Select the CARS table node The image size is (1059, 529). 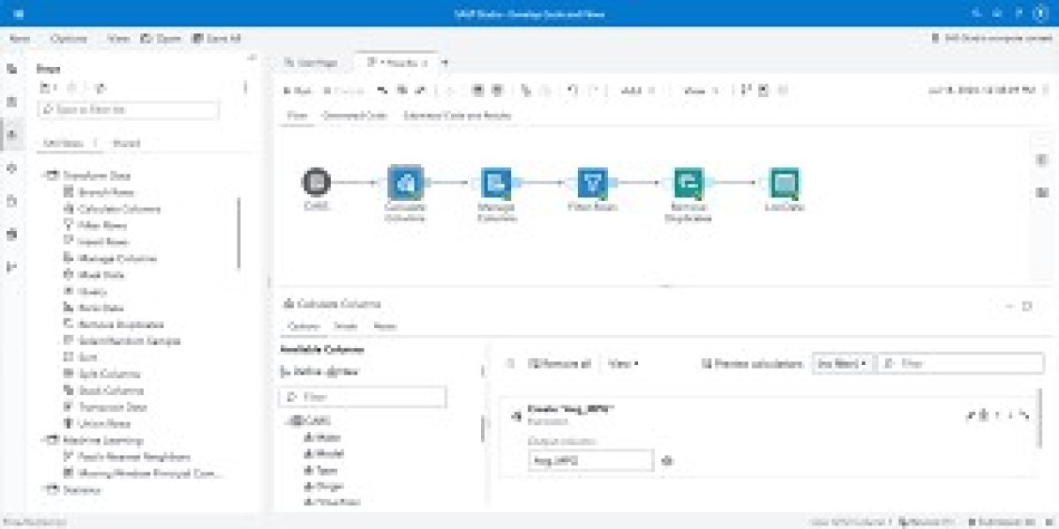316,183
